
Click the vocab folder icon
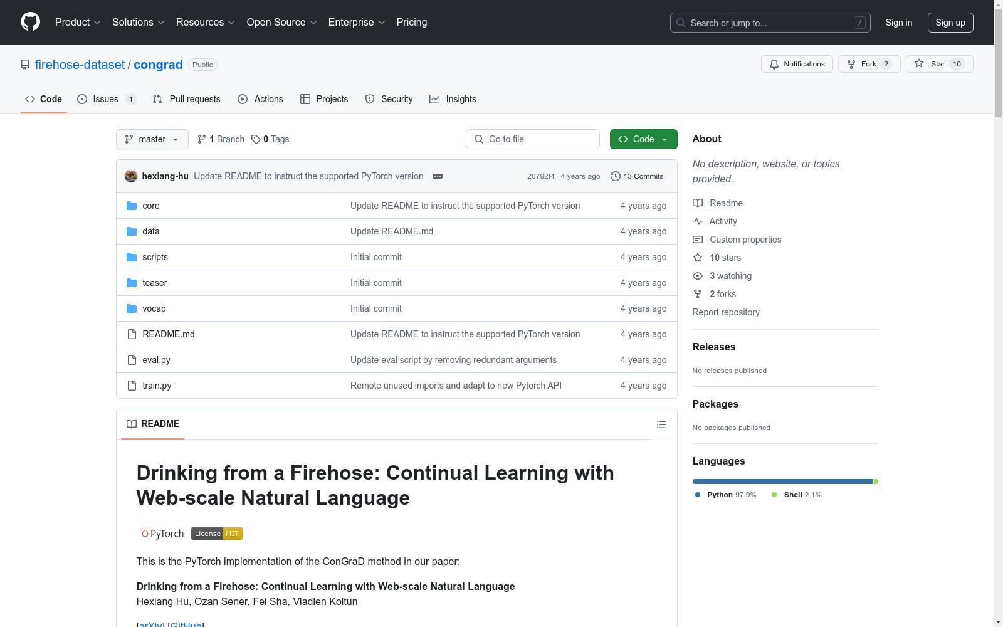click(x=132, y=308)
